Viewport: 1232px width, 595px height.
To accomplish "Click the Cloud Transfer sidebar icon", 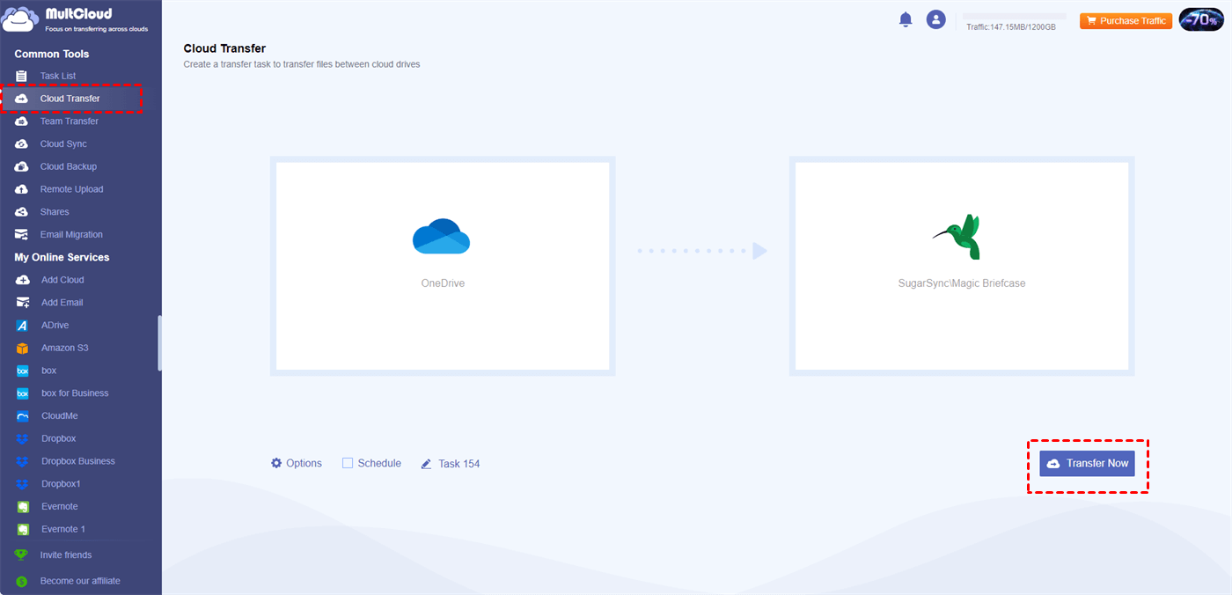I will click(22, 99).
